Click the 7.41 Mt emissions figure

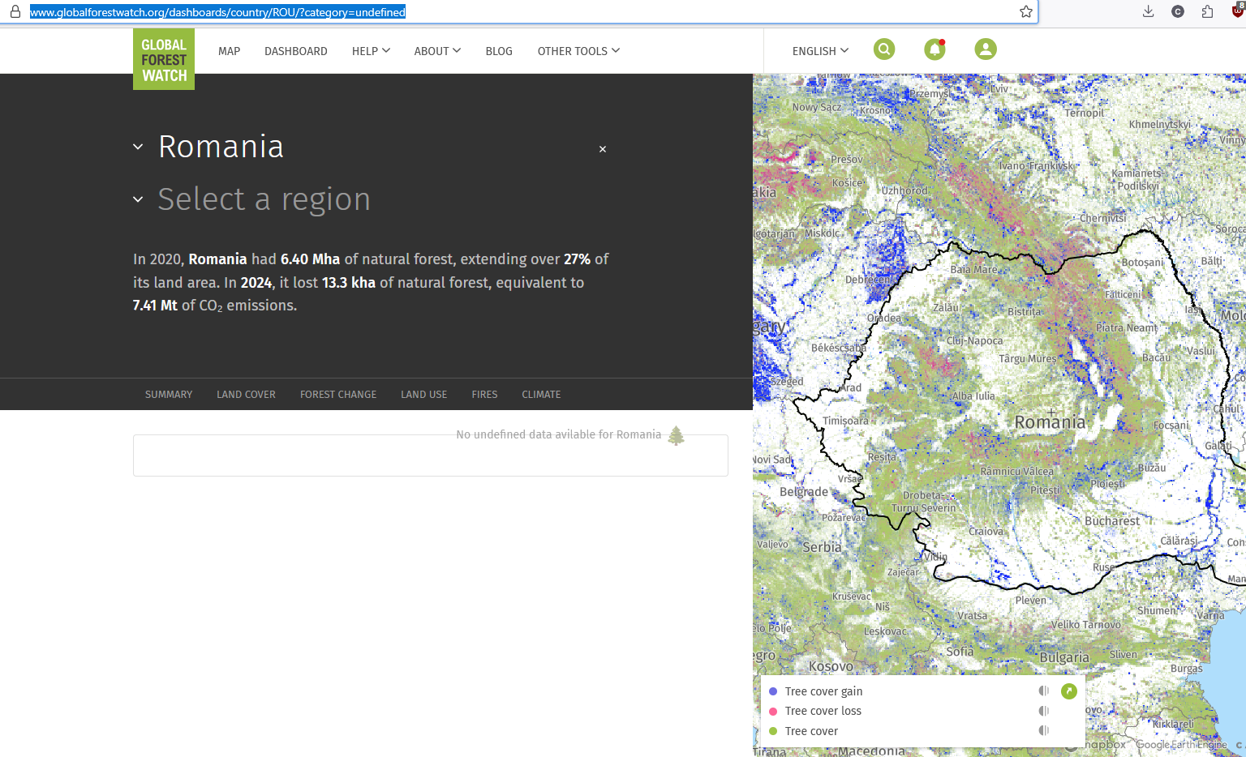pos(155,306)
